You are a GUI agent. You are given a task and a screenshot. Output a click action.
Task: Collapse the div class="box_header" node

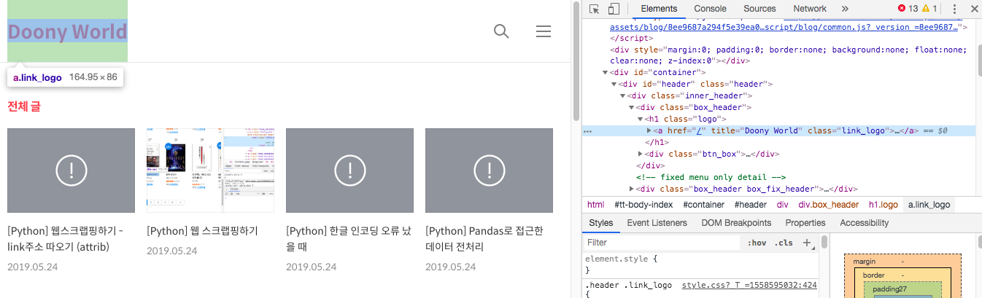point(631,108)
